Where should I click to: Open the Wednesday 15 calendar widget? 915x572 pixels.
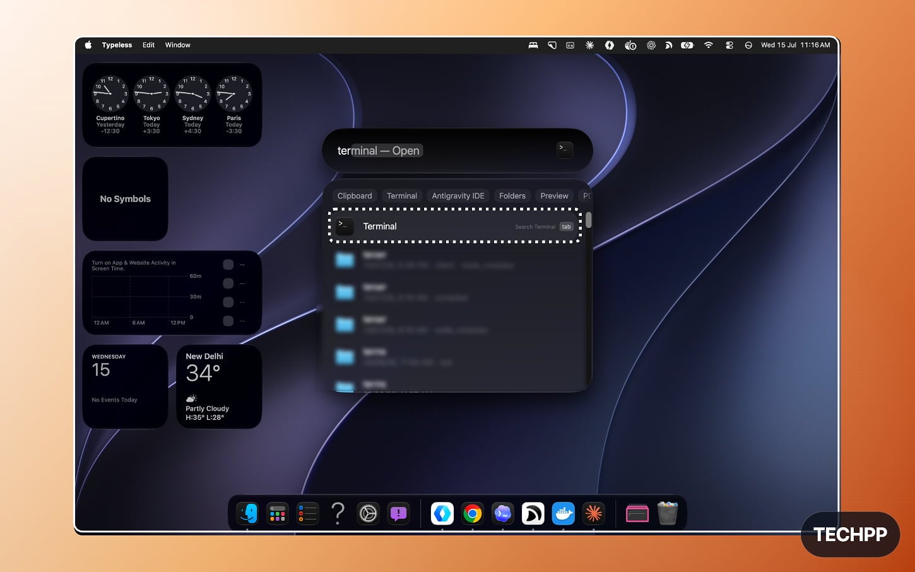pos(125,386)
